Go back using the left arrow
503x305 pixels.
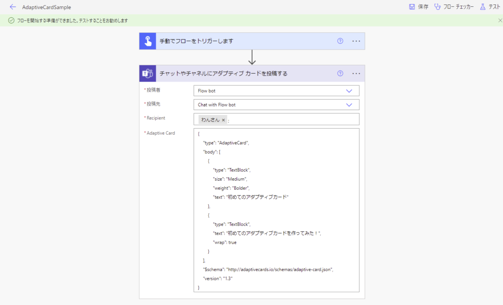coord(12,7)
